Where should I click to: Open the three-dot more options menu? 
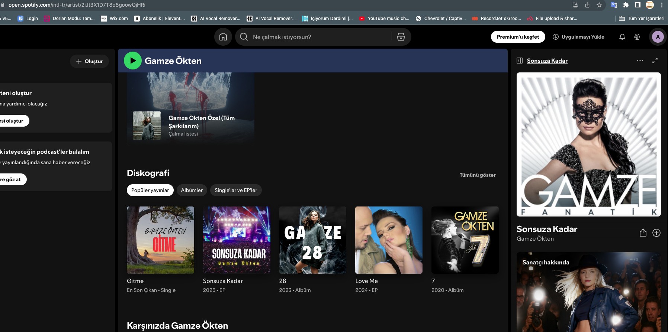(640, 61)
